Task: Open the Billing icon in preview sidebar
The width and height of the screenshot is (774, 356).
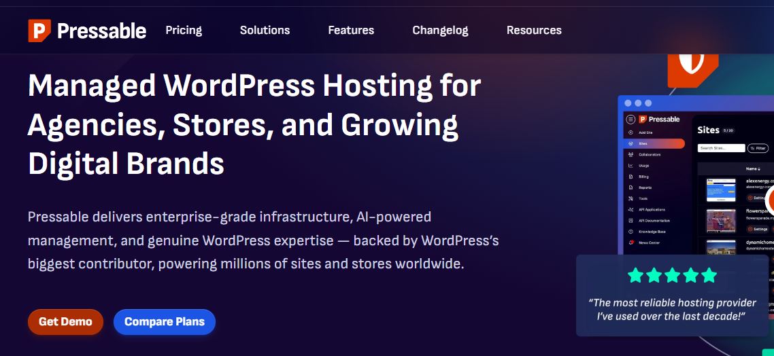Action: pos(631,177)
